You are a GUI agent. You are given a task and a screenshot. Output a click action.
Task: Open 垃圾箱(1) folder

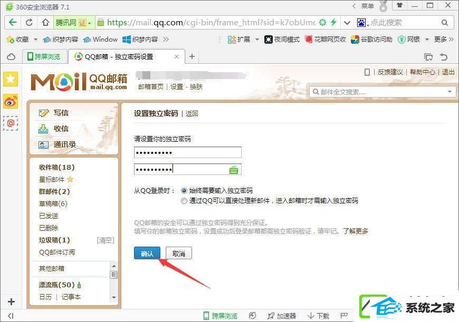[54, 240]
